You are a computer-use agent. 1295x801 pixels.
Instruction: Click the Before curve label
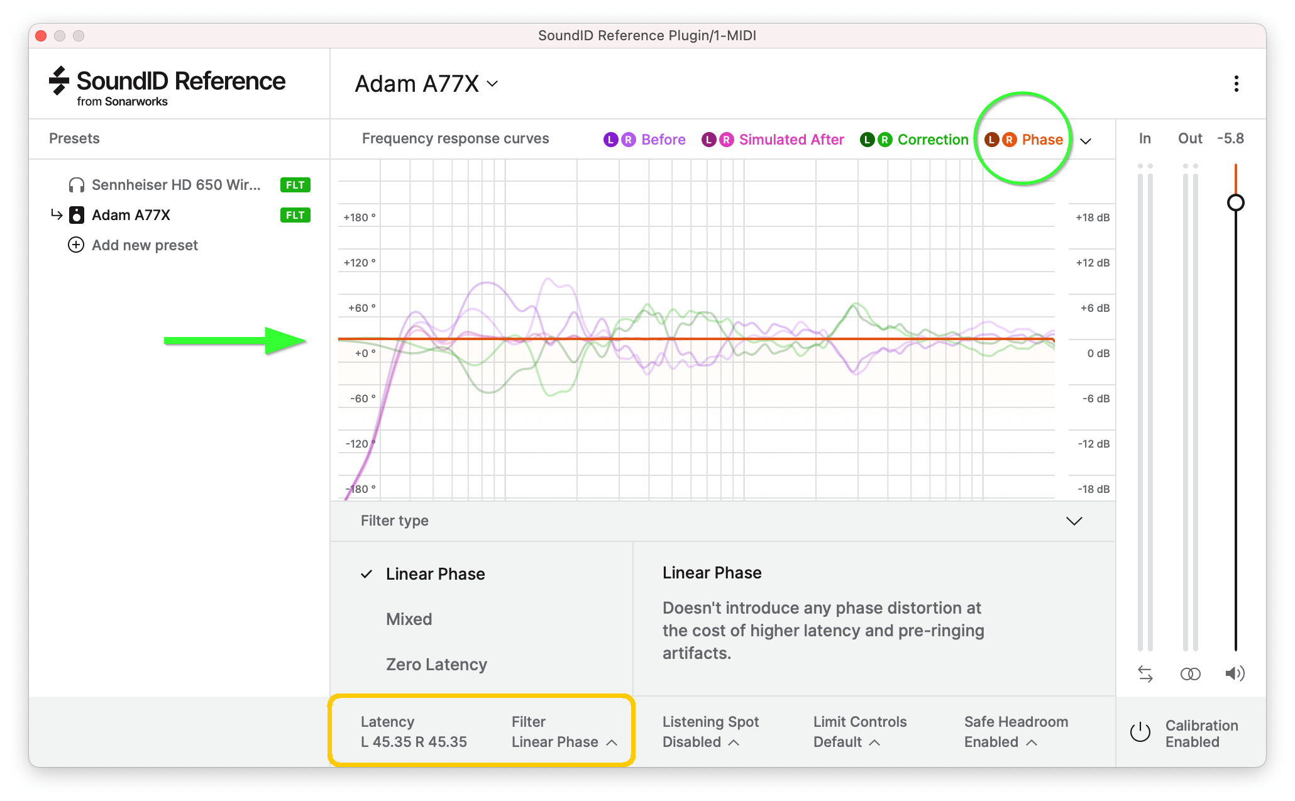(x=663, y=140)
